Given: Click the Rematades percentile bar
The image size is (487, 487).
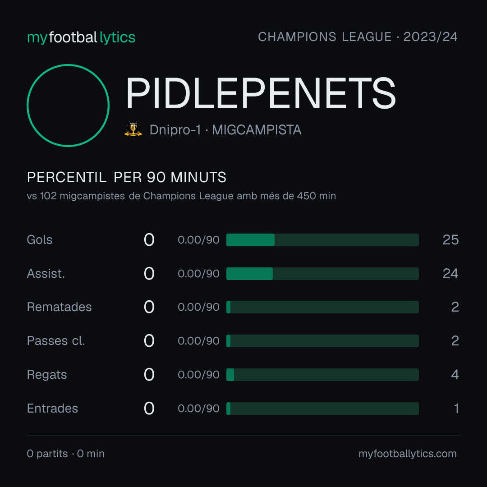Looking at the screenshot, I should pyautogui.click(x=322, y=307).
